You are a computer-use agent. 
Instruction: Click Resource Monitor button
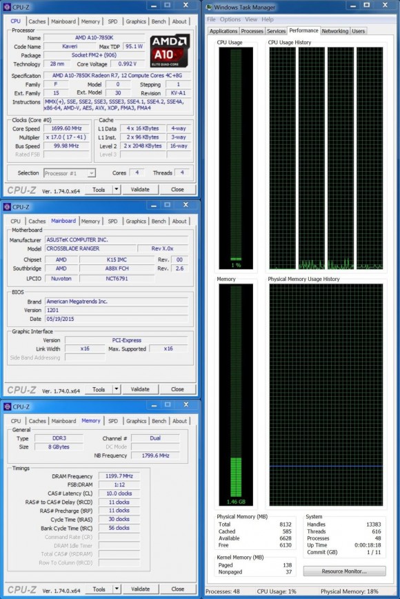click(344, 571)
